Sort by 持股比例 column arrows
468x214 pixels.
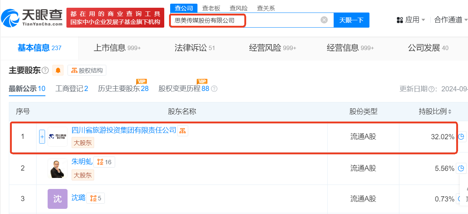click(450, 112)
